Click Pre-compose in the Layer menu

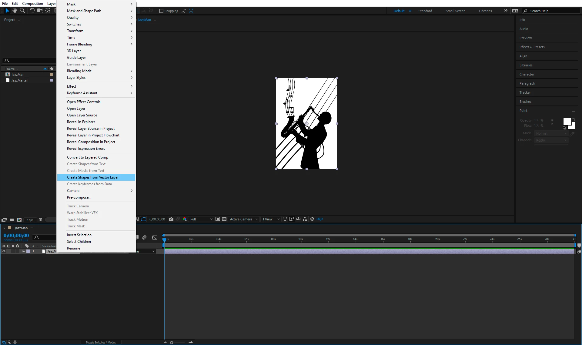click(79, 197)
